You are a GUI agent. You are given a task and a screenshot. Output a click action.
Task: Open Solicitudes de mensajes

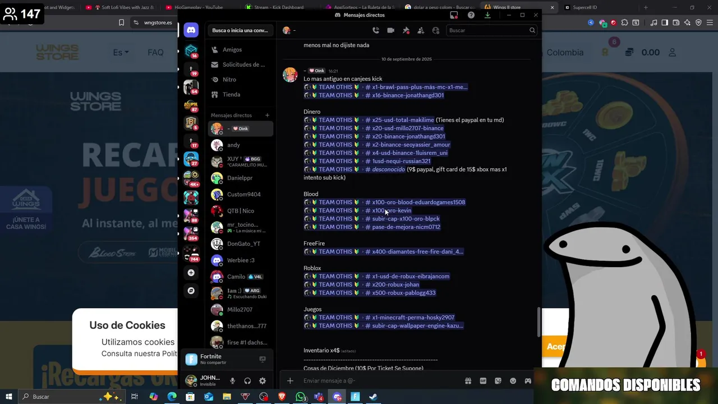pos(240,65)
